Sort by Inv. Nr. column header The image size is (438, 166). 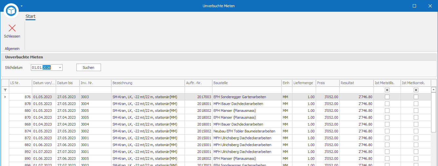[x=95, y=83]
